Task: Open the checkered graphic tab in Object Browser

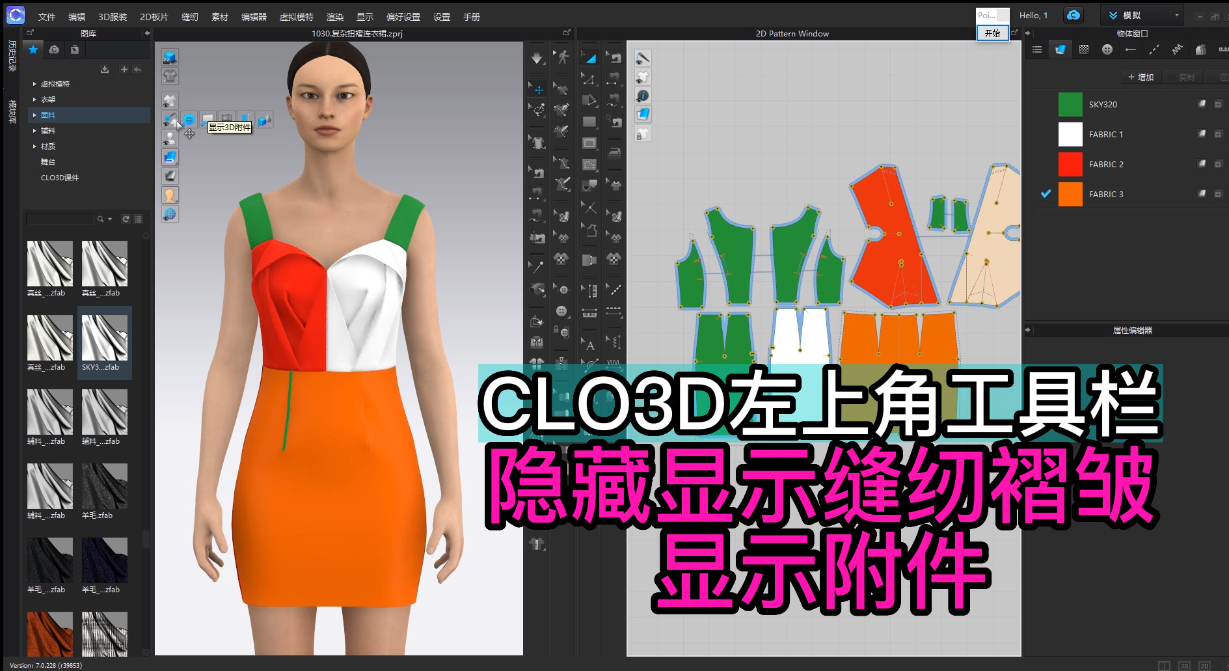Action: pos(1084,49)
